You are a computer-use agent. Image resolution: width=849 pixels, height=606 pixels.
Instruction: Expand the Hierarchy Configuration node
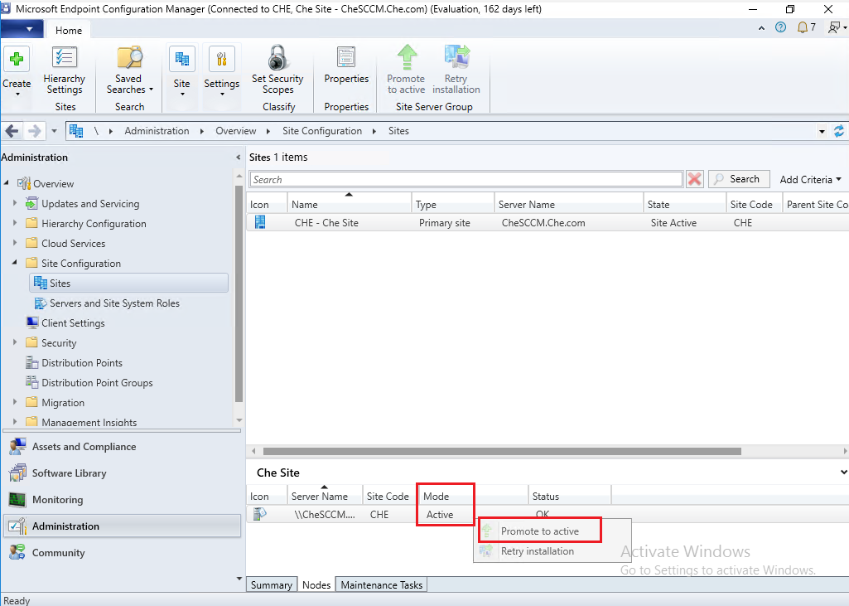coord(15,223)
